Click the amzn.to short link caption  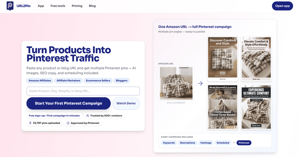(176, 103)
